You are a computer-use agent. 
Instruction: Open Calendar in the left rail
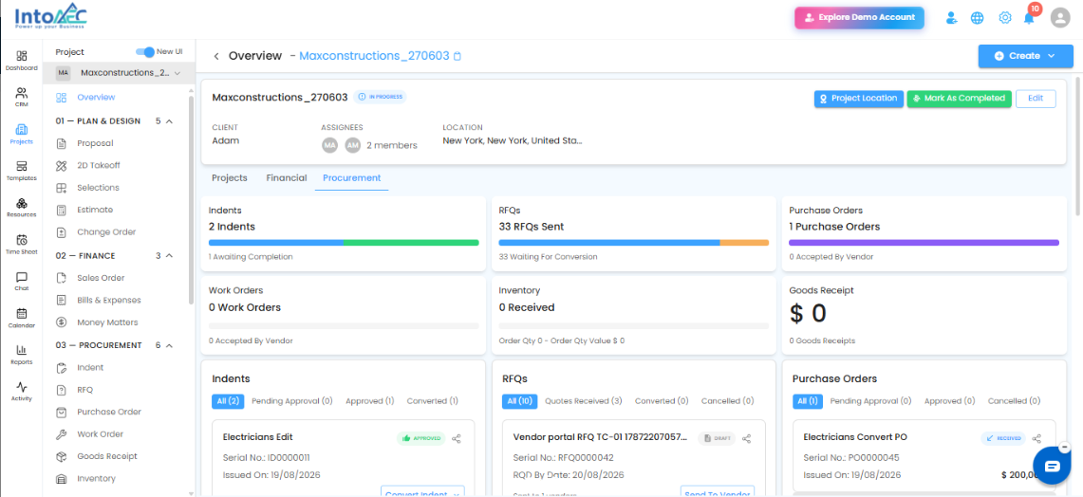pyautogui.click(x=22, y=318)
